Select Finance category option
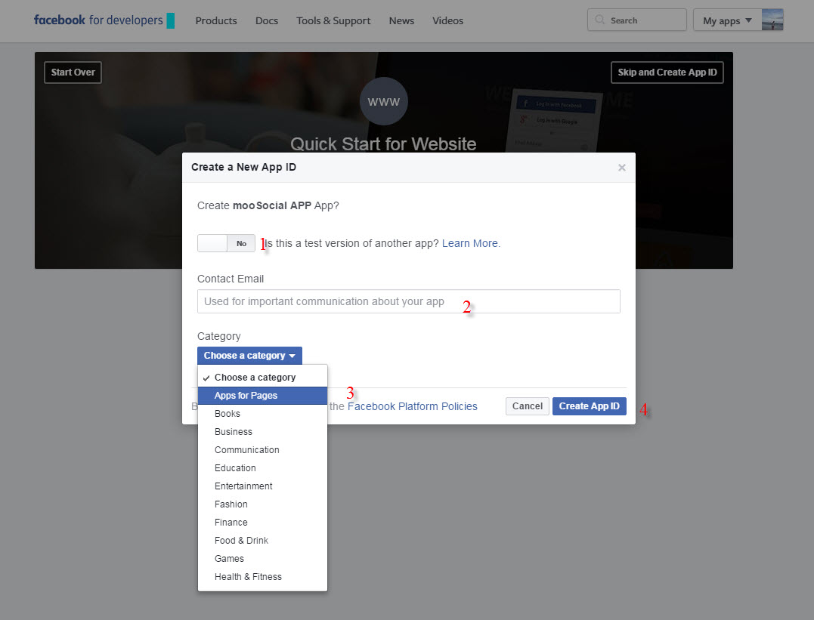 (x=262, y=523)
